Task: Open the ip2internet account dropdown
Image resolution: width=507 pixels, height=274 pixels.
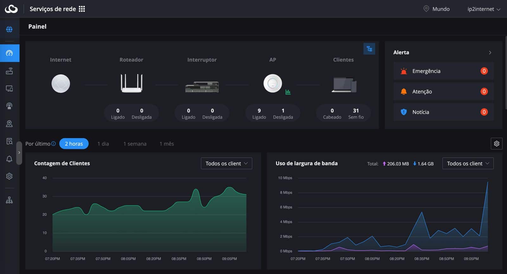Action: point(484,9)
